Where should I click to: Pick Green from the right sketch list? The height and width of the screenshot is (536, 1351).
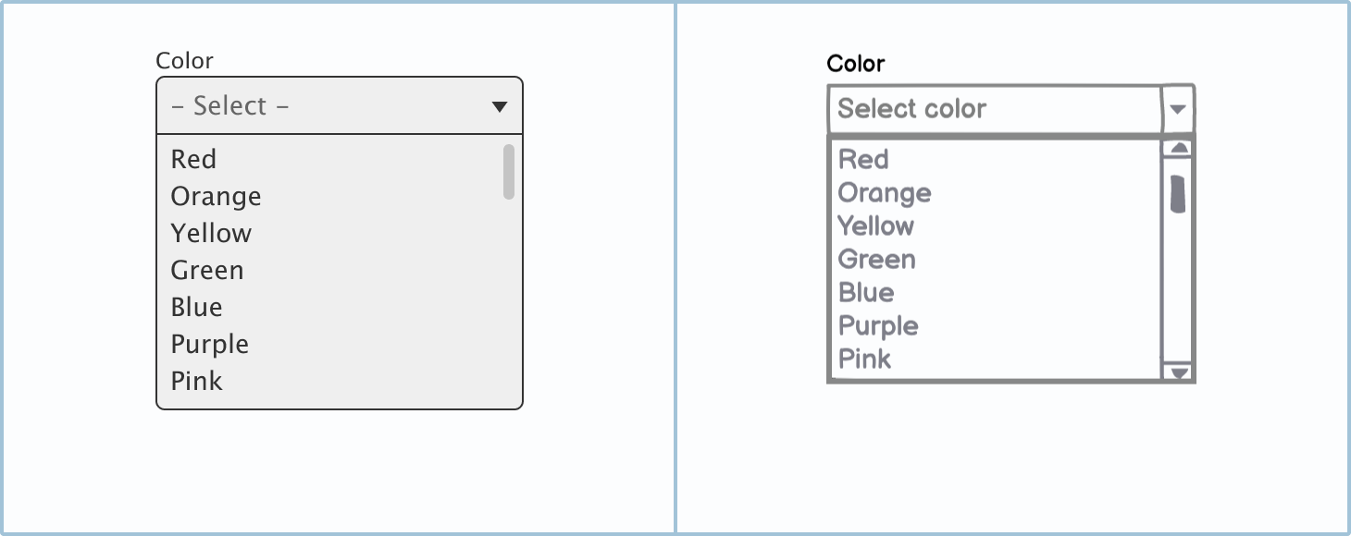(x=876, y=259)
